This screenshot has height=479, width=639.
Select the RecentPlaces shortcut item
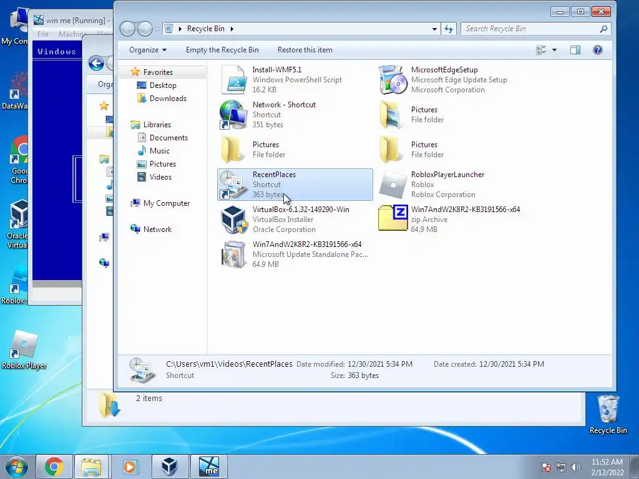[x=295, y=185]
